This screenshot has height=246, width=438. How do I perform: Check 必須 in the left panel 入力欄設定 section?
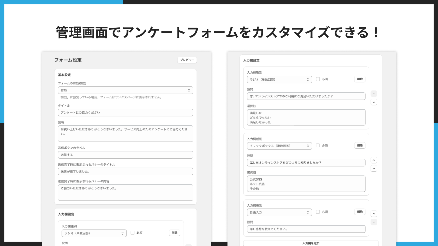(132, 233)
